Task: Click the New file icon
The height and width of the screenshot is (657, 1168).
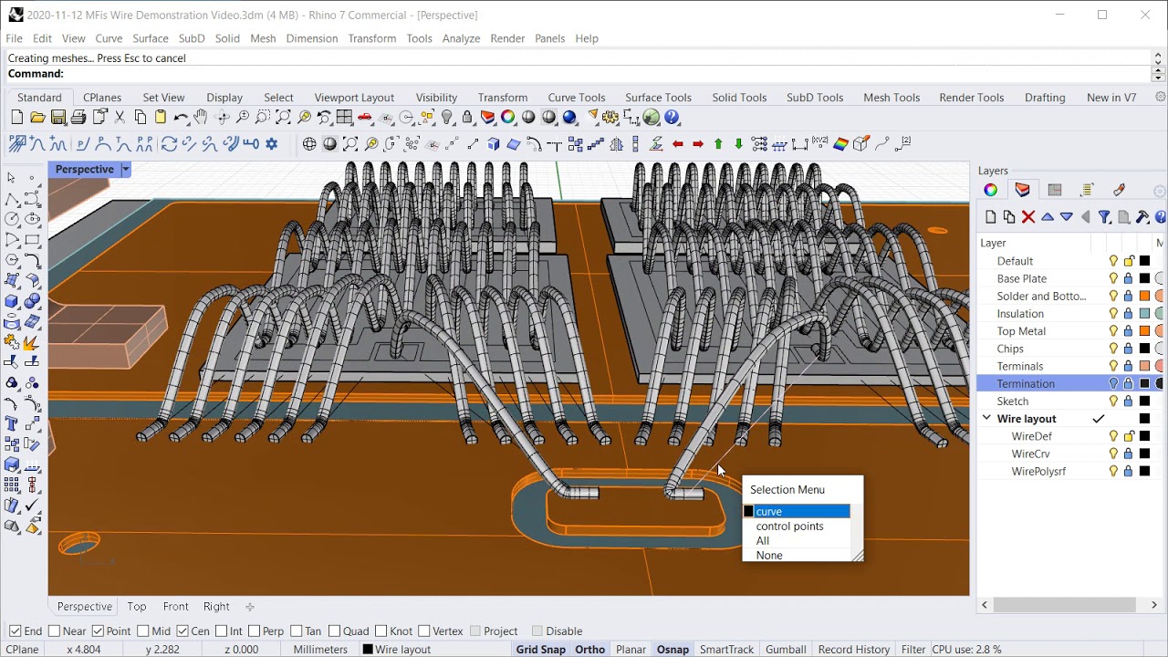Action: point(17,118)
